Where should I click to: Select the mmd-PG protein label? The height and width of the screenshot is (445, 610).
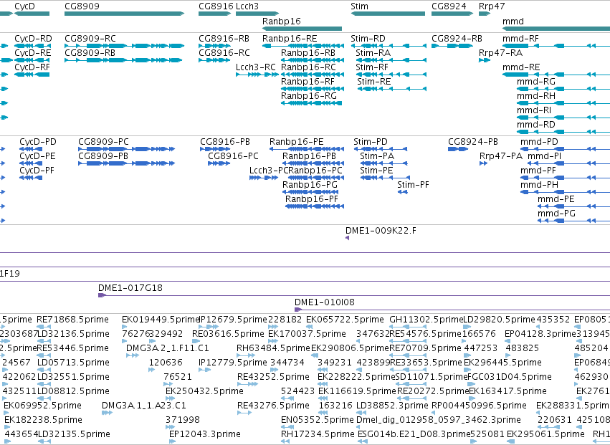coord(556,213)
